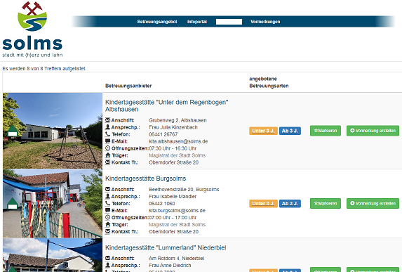The width and height of the screenshot is (402, 272).
Task: Click the Solms city logo
Action: (32, 30)
